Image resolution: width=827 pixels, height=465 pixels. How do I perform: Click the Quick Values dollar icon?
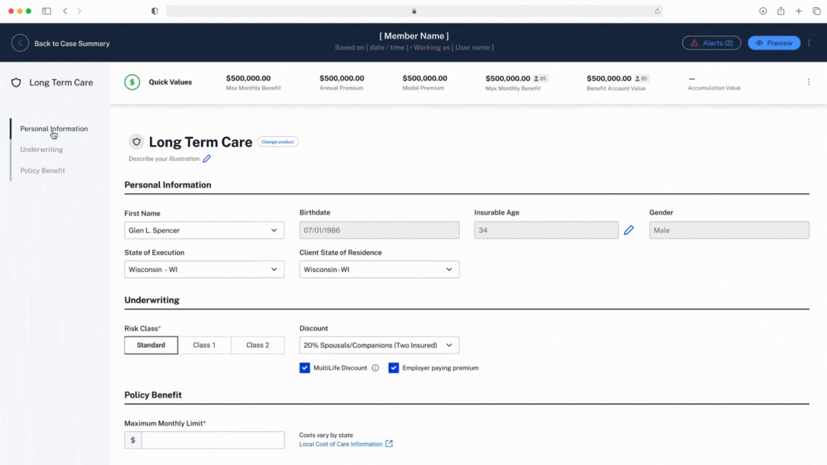[x=132, y=83]
